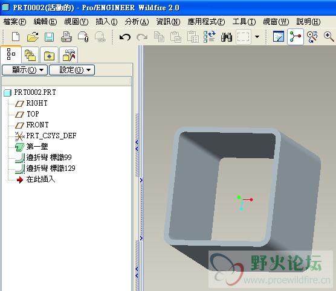
Task: Click the Zoom In magnifier icon
Action: (329, 37)
